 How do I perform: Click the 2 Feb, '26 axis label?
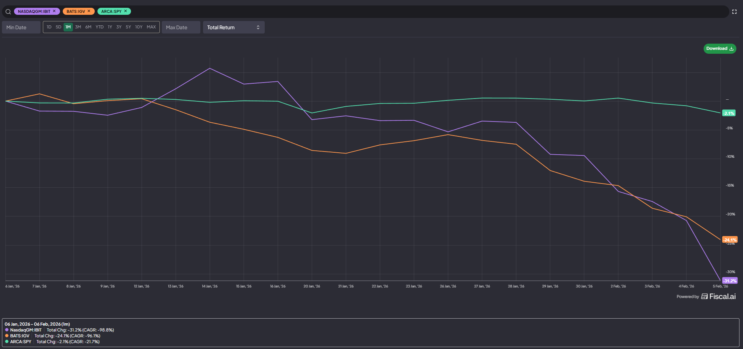(618, 286)
